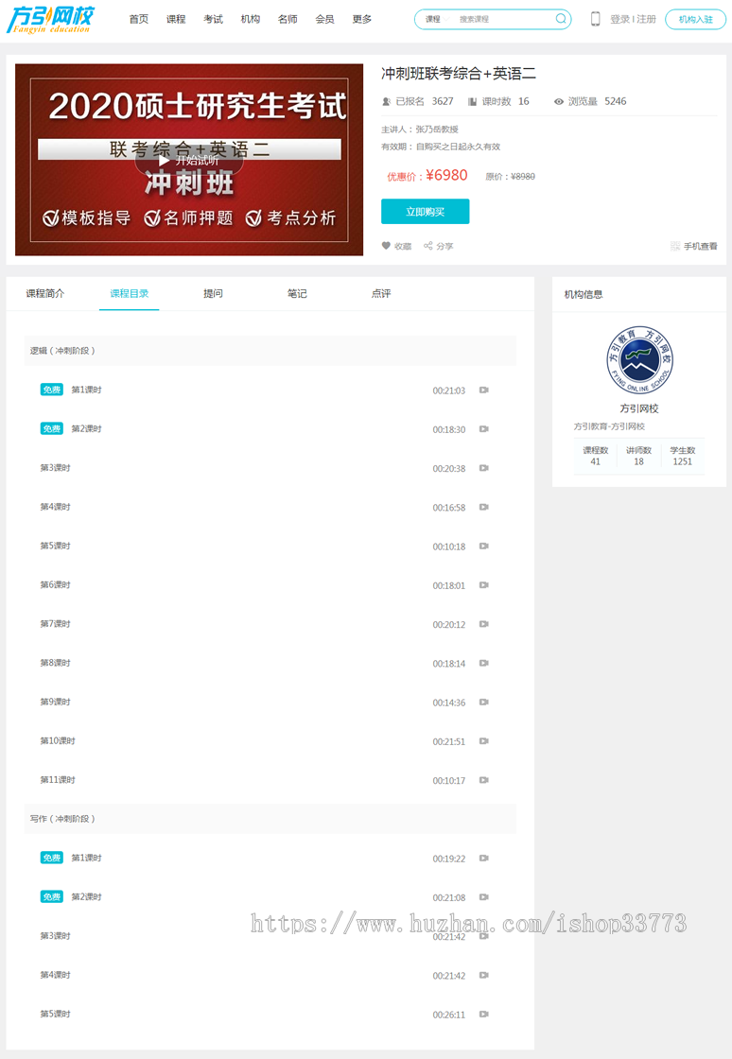The image size is (732, 1059).
Task: Click the 方引网校 institution logo
Action: 638,360
